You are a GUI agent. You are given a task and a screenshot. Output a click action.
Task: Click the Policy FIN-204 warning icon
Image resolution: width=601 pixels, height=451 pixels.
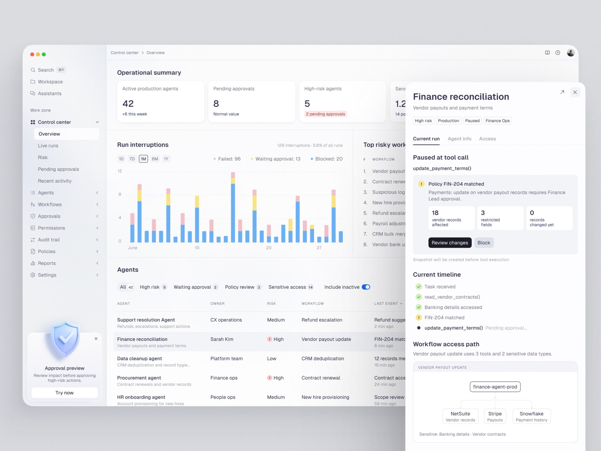[x=421, y=184]
